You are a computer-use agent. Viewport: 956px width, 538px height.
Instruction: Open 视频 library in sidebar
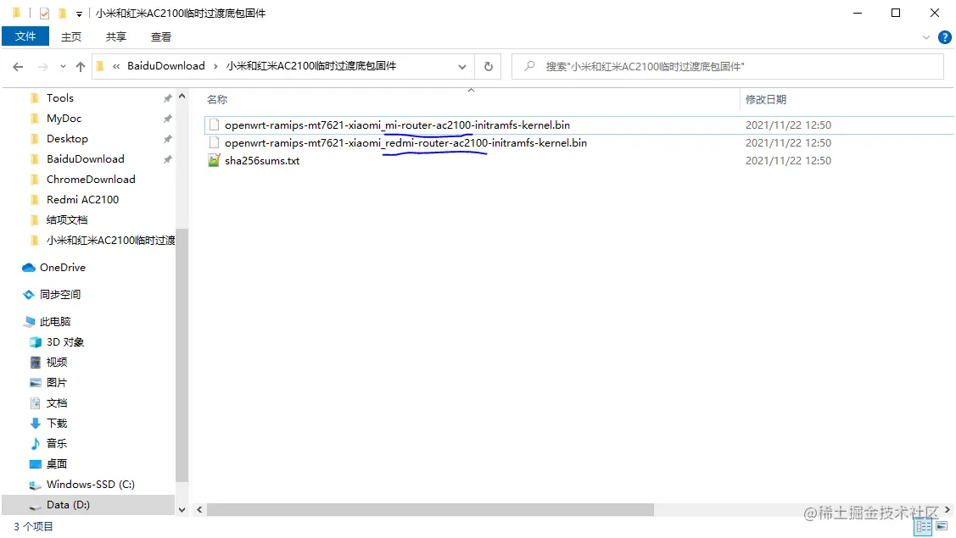57,362
